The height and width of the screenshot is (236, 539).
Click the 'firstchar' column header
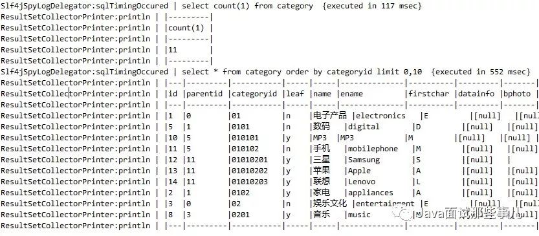click(428, 94)
